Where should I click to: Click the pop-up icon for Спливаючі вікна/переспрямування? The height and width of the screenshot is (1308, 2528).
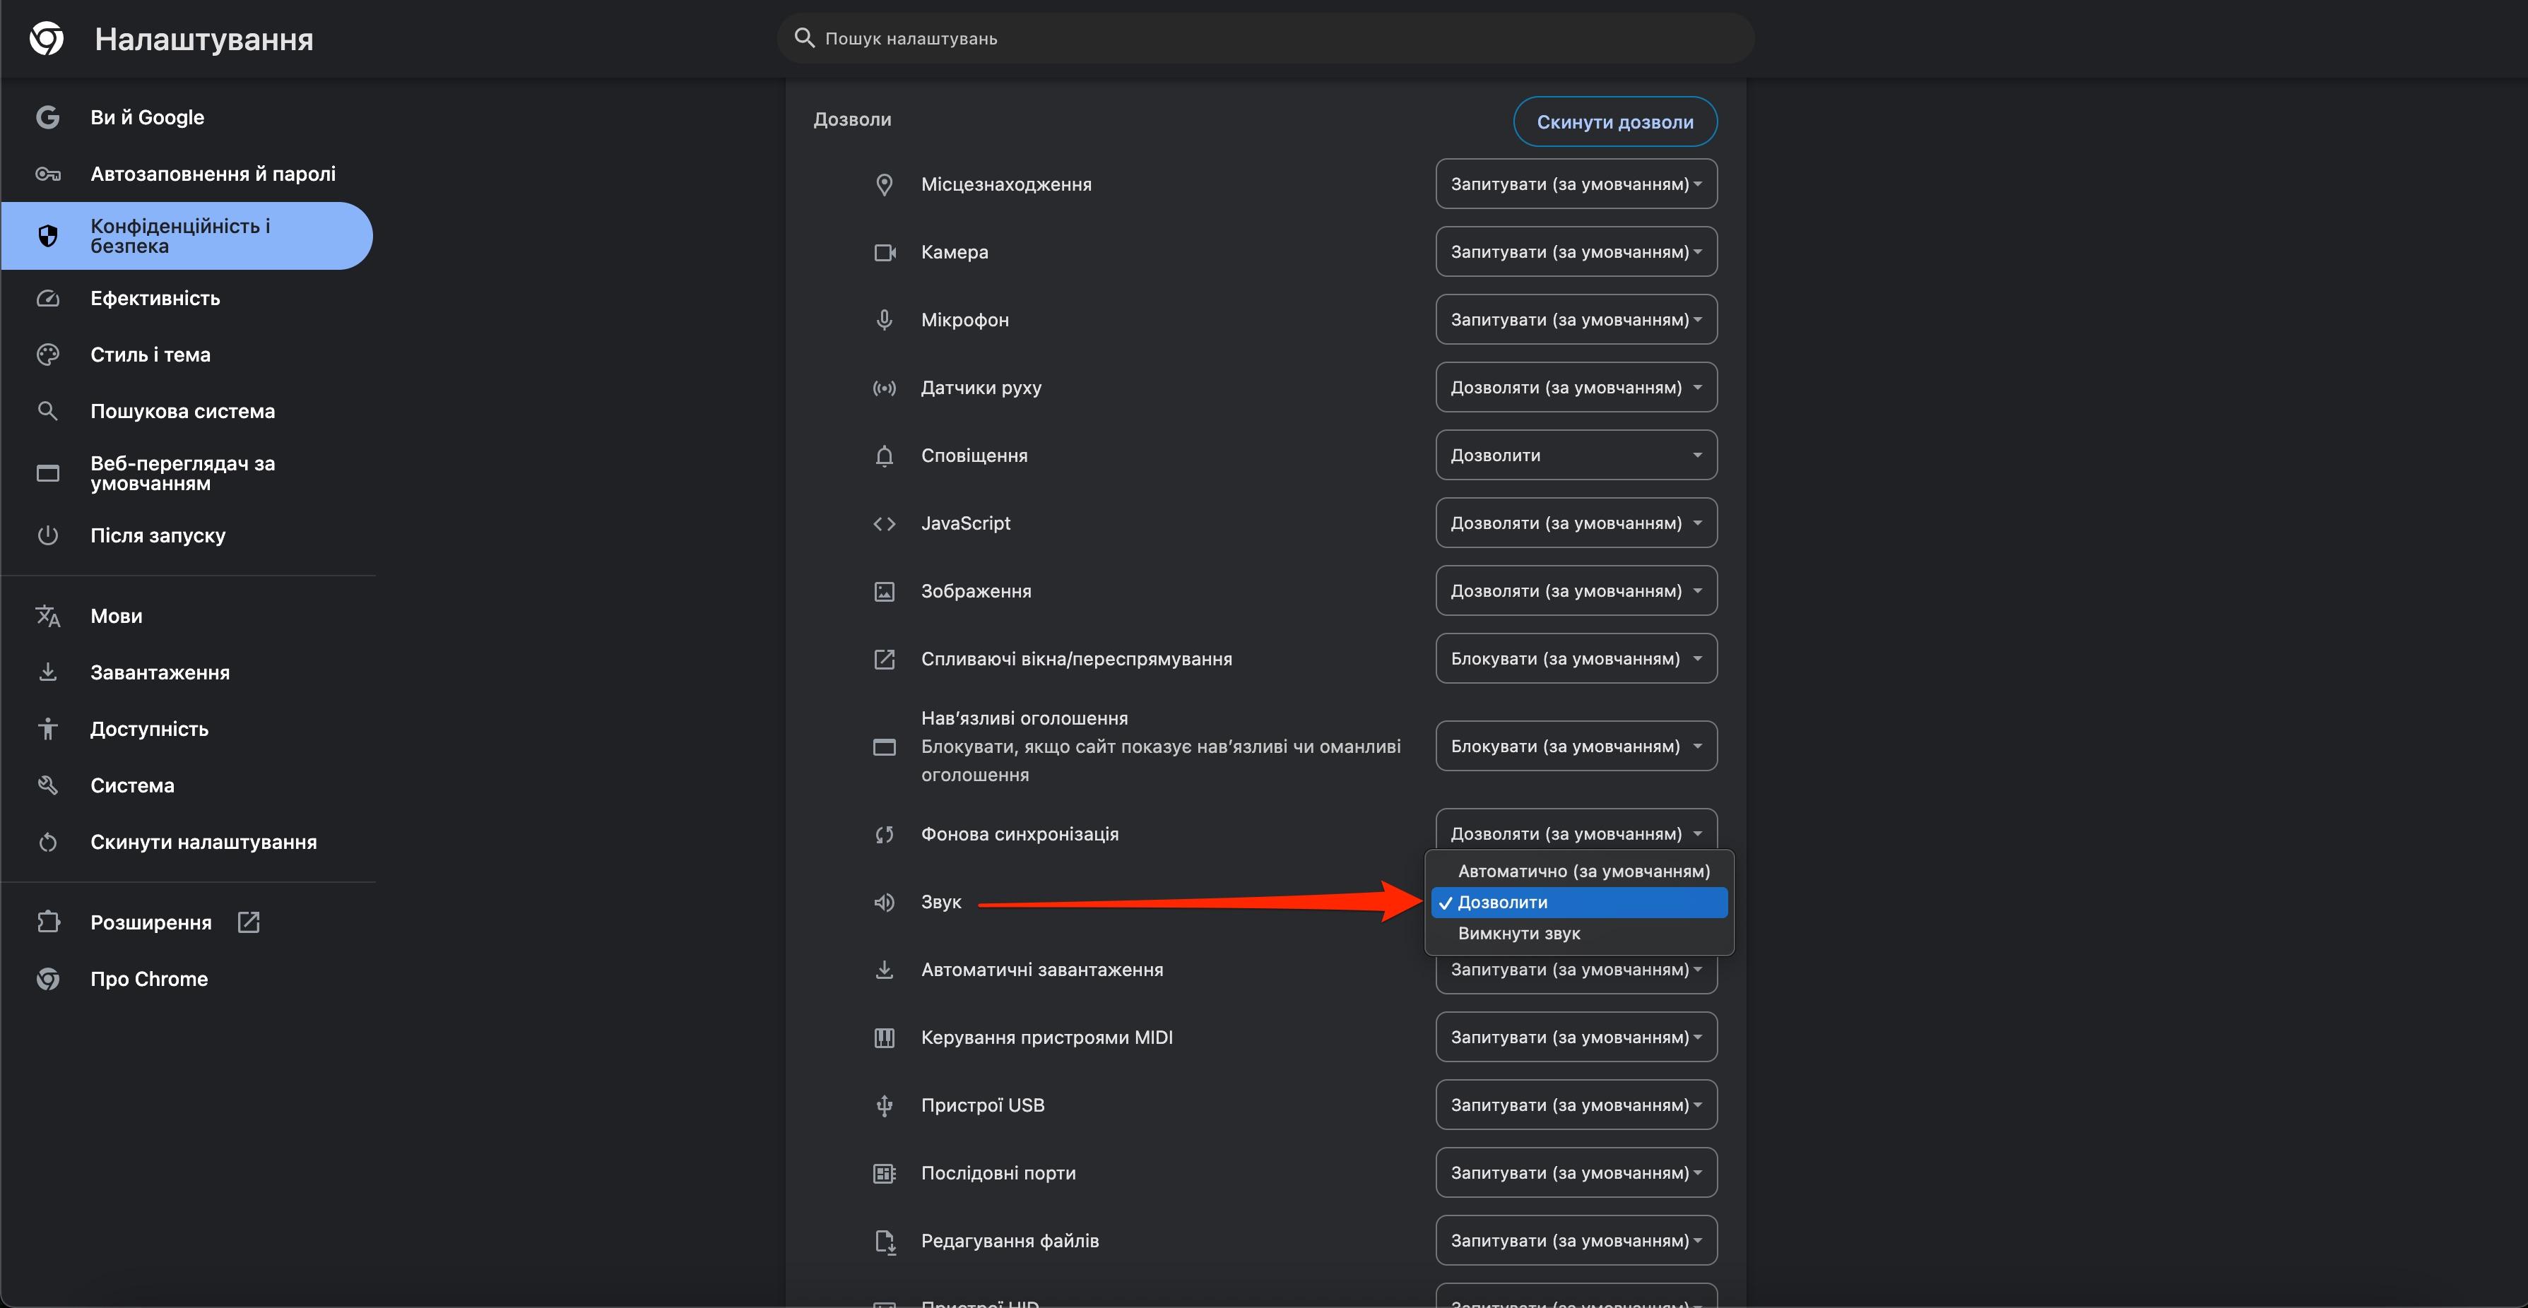point(884,658)
